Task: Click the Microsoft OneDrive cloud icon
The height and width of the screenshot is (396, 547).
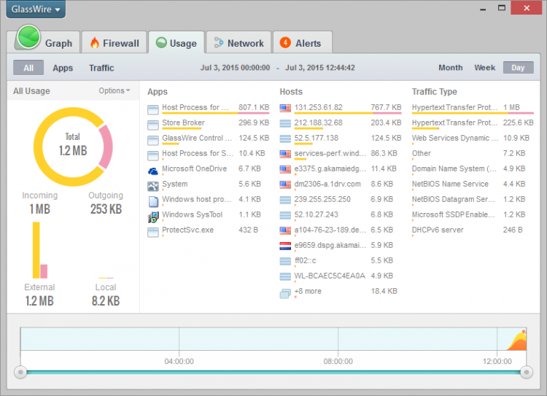Action: [153, 171]
